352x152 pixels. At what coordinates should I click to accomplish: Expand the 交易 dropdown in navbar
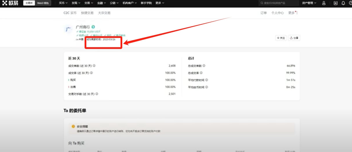89,3
